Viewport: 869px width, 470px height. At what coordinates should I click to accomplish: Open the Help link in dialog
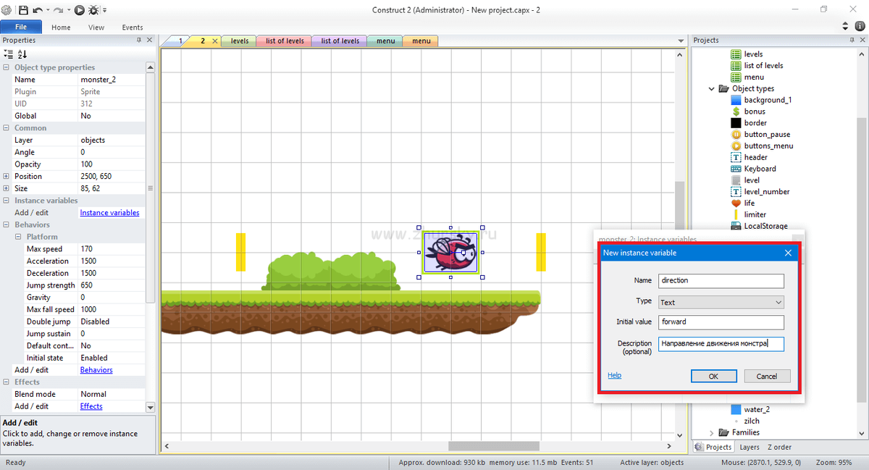(615, 375)
